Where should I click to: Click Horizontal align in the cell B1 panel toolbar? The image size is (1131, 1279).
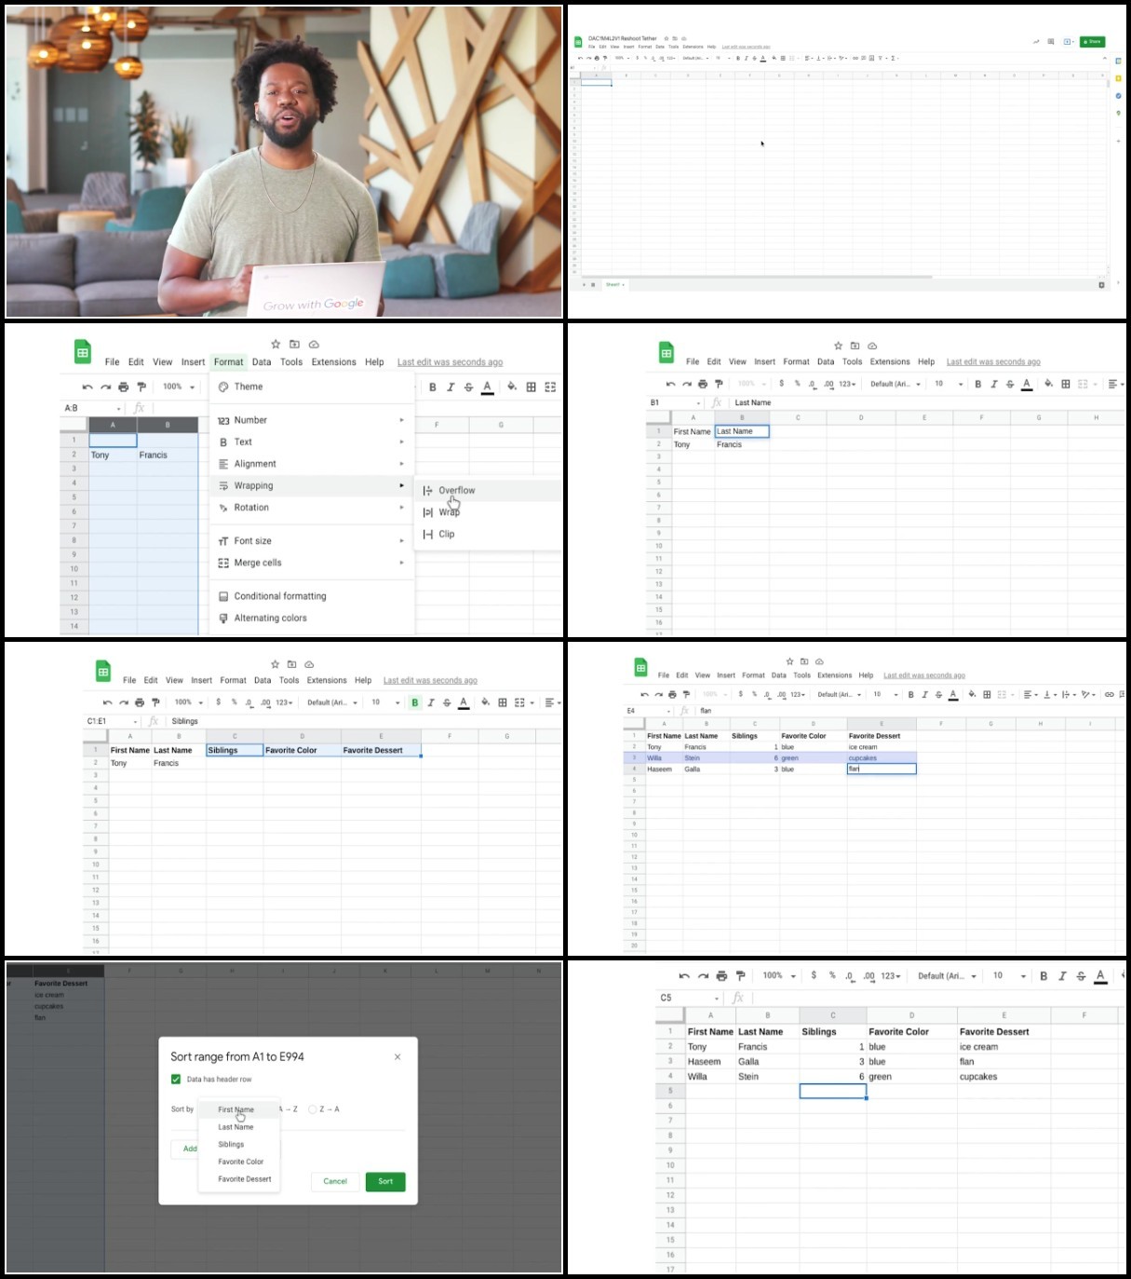pyautogui.click(x=1115, y=384)
